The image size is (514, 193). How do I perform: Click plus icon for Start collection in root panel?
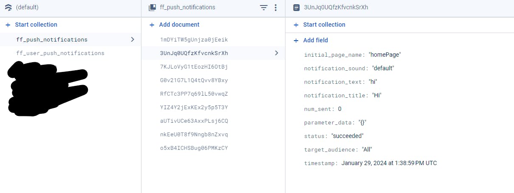[8, 25]
